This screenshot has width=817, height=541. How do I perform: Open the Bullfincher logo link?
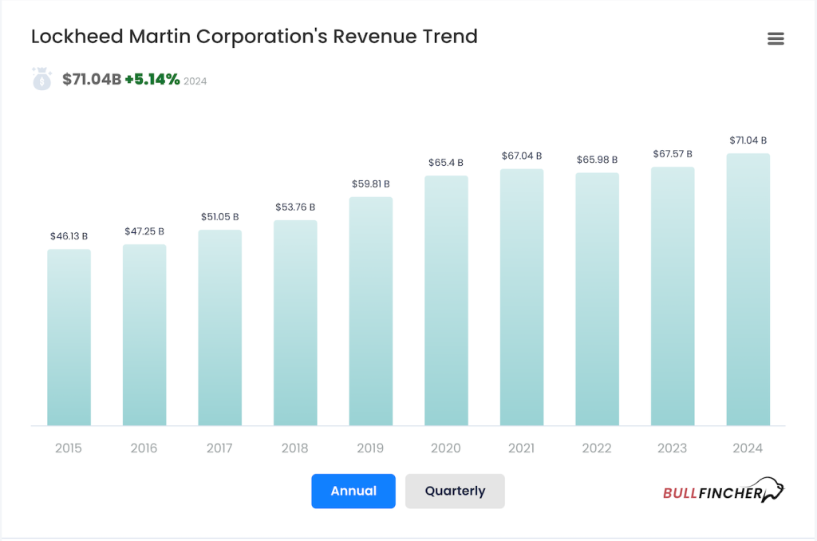[723, 491]
